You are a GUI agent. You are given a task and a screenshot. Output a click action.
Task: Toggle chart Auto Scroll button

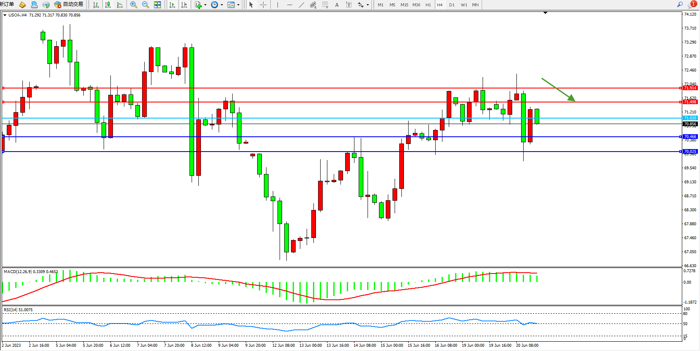[172, 5]
